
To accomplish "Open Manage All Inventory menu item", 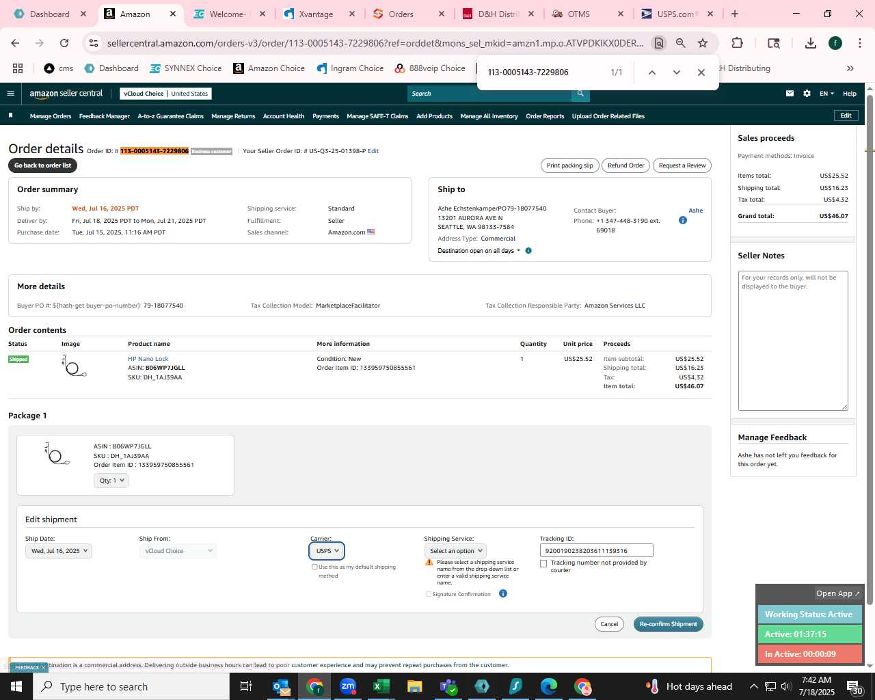I will point(489,116).
